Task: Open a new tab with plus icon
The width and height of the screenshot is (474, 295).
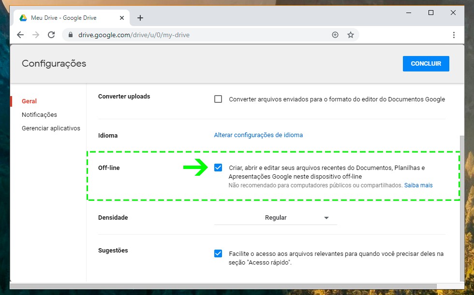Action: tap(140, 18)
